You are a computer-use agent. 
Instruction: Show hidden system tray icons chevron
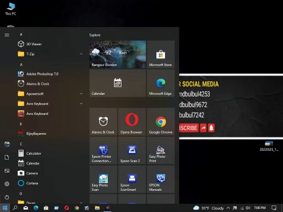[228, 208]
